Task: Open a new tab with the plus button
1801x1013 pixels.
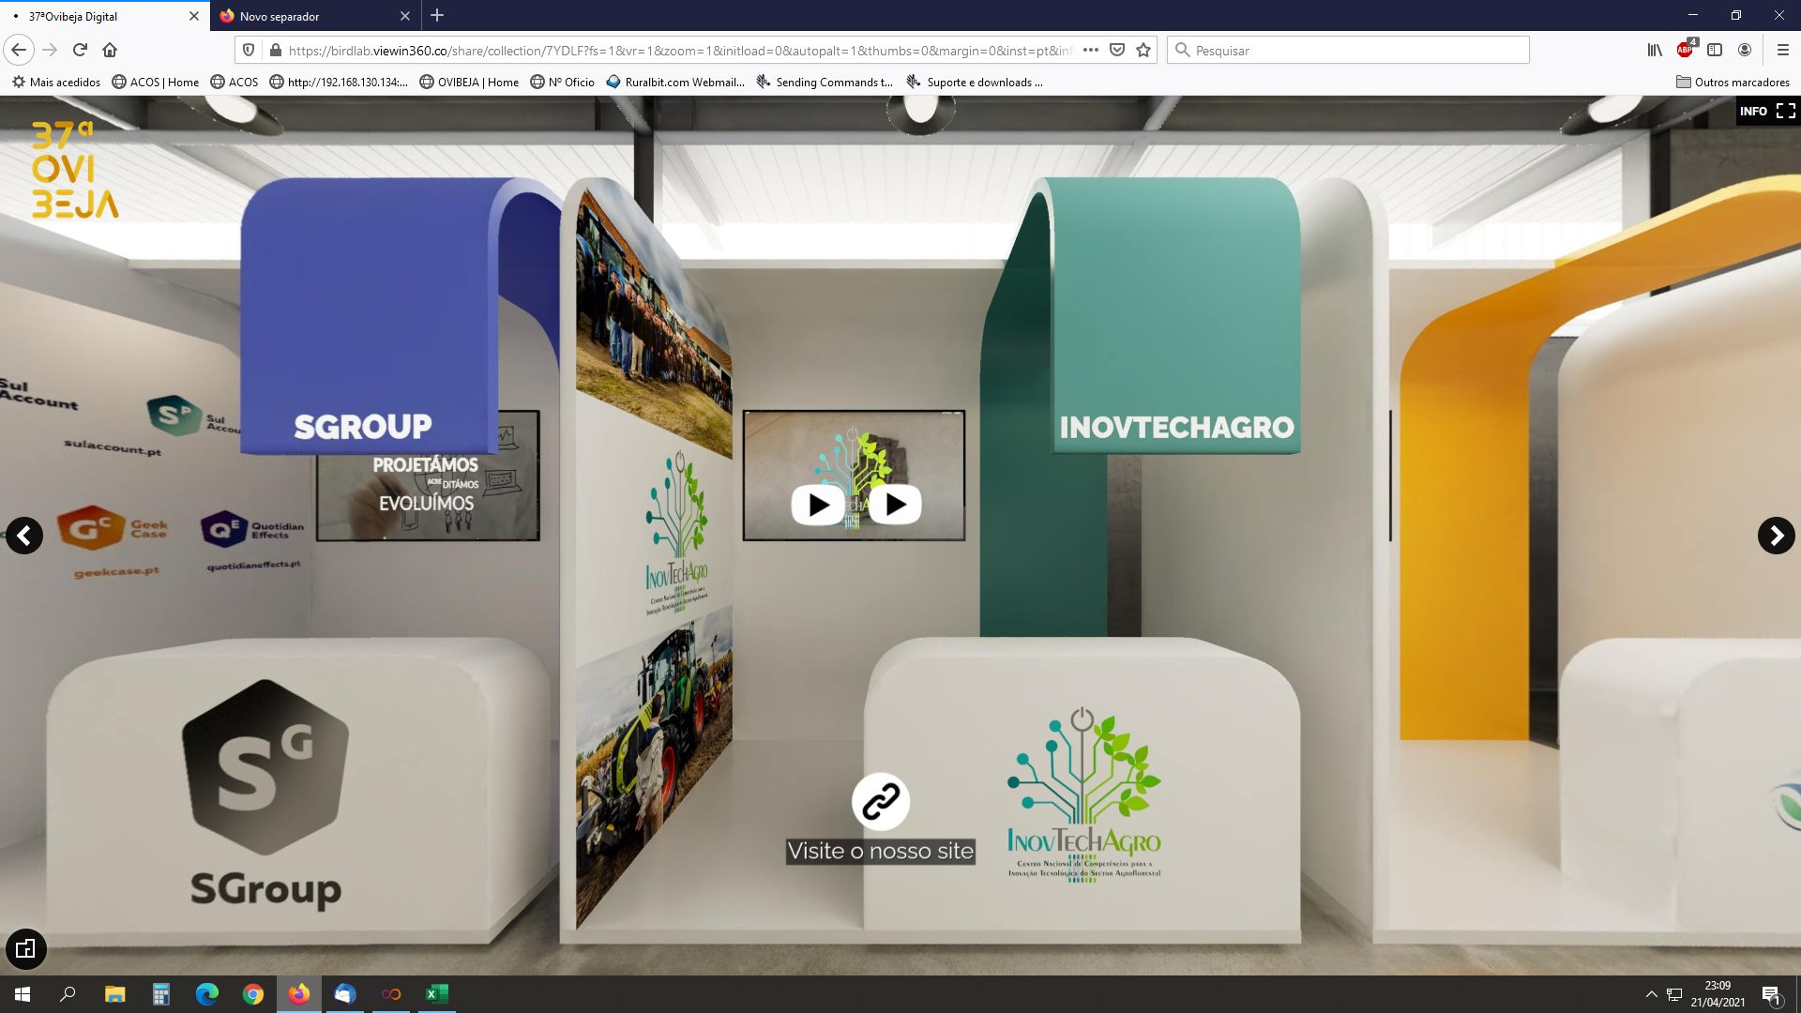Action: 437,16
